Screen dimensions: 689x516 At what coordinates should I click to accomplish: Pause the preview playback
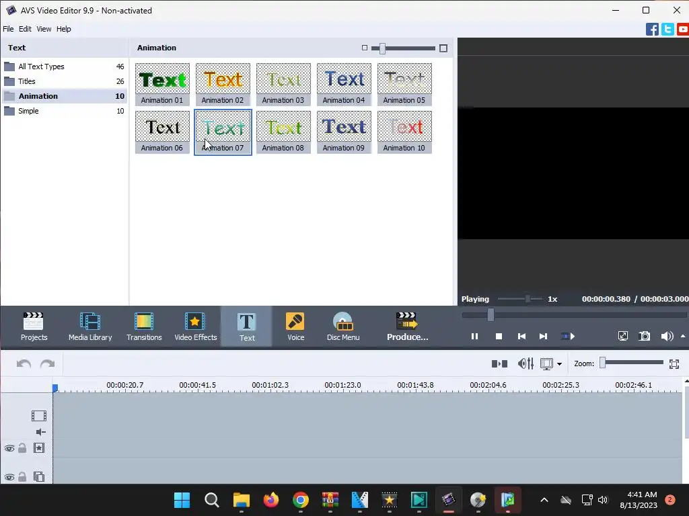[474, 337]
